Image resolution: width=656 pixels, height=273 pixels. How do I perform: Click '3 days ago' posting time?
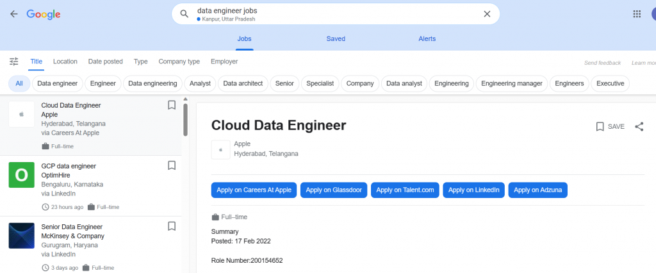65,268
